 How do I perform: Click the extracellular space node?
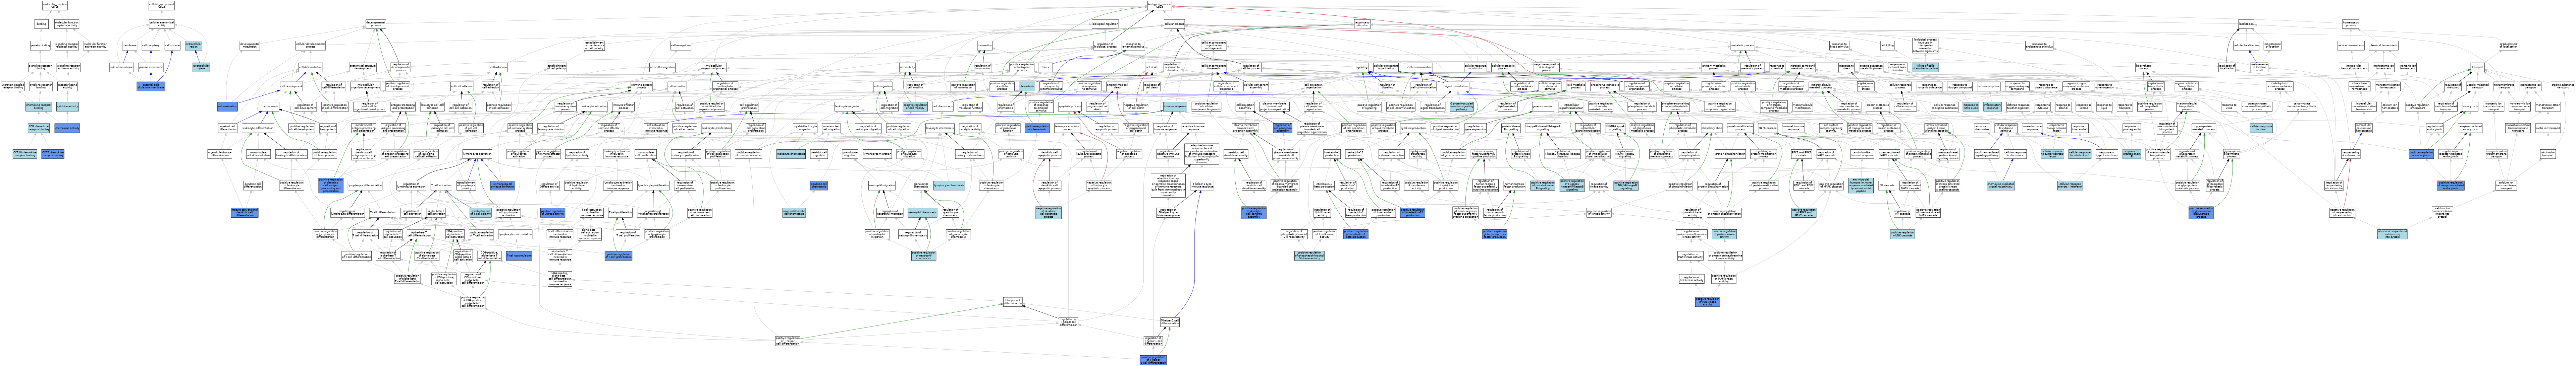[201, 67]
